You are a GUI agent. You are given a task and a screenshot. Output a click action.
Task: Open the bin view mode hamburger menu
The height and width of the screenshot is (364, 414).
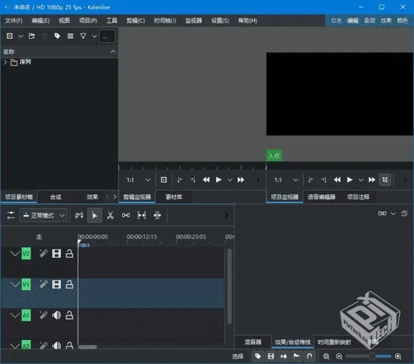[x=71, y=36]
